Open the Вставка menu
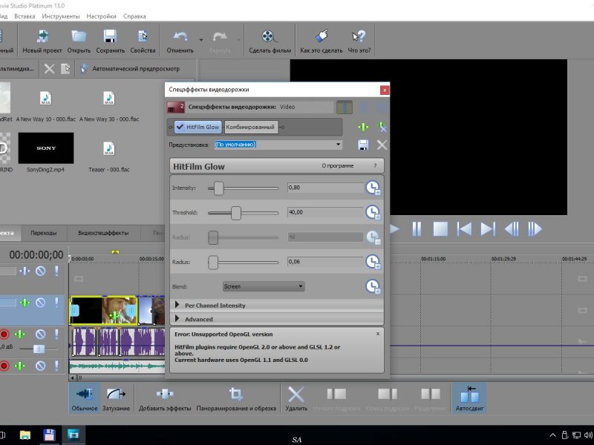Image resolution: width=594 pixels, height=445 pixels. [x=25, y=16]
